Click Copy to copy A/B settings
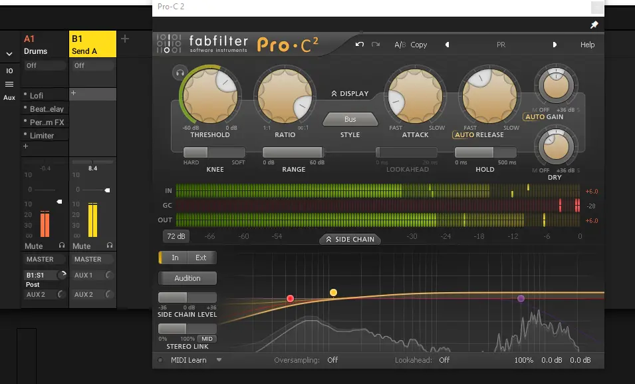The width and height of the screenshot is (635, 384). pyautogui.click(x=418, y=45)
